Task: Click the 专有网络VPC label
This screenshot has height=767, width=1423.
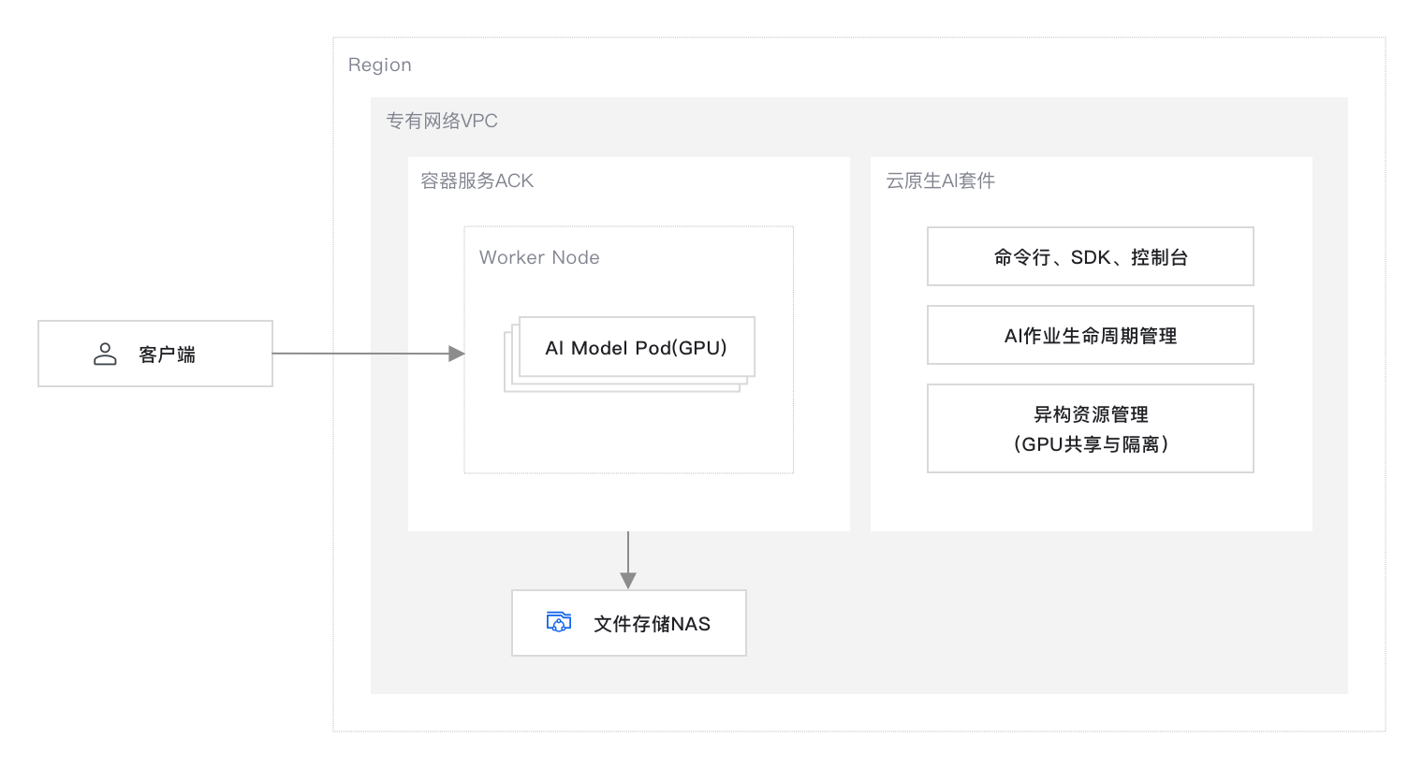Action: pos(442,121)
